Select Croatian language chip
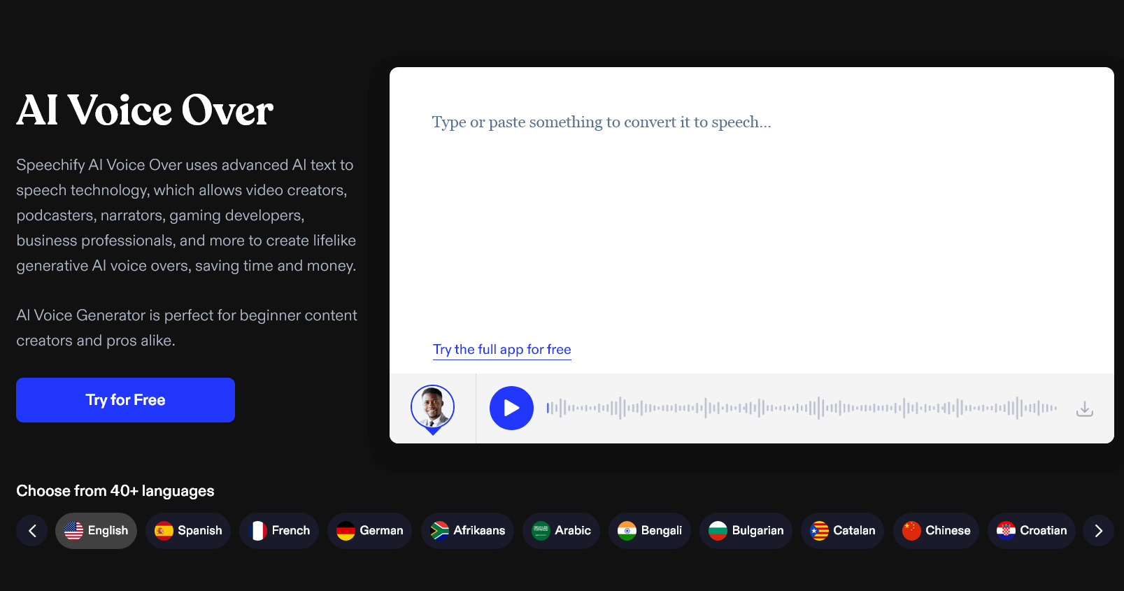 [1031, 531]
